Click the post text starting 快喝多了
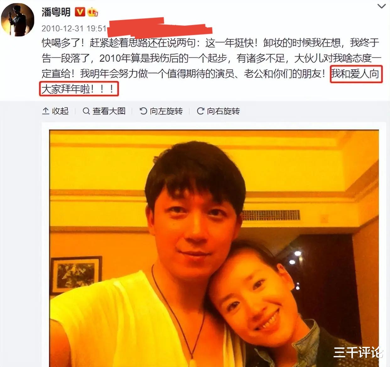 click(x=211, y=66)
